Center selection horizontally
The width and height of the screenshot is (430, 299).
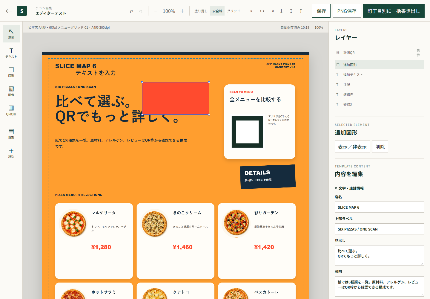262,11
